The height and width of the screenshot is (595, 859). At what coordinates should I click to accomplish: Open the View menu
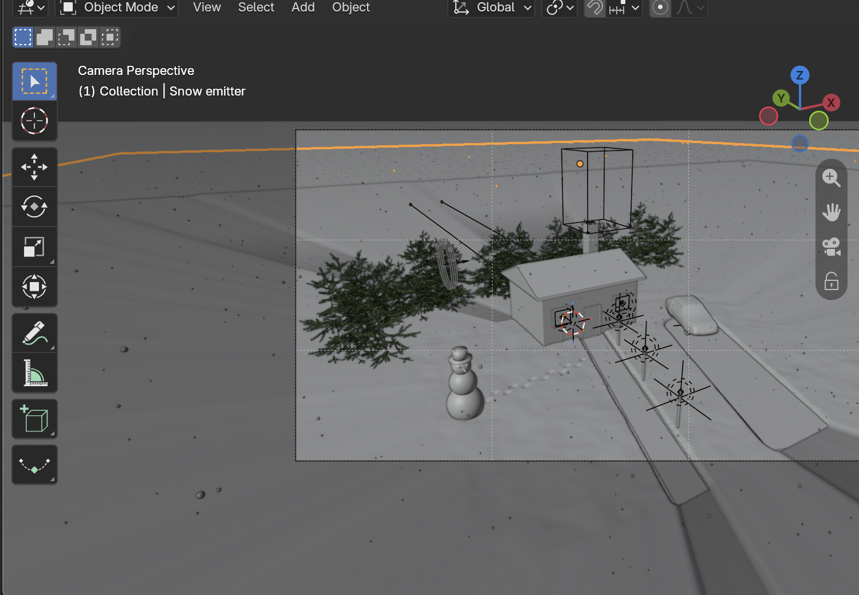pyautogui.click(x=207, y=7)
